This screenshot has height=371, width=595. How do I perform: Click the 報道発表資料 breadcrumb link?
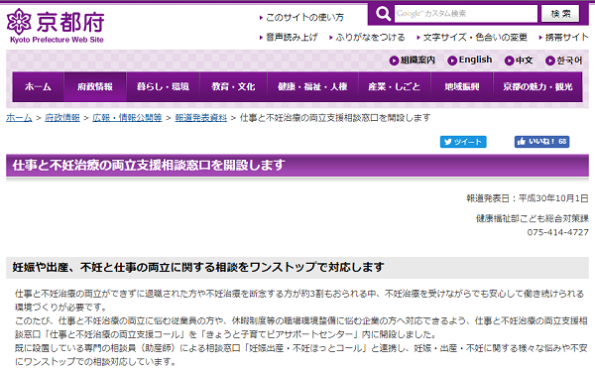tap(200, 118)
